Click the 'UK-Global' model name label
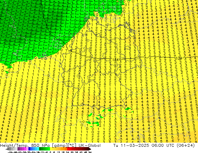This screenshot has height=153, width=198. pyautogui.click(x=90, y=146)
